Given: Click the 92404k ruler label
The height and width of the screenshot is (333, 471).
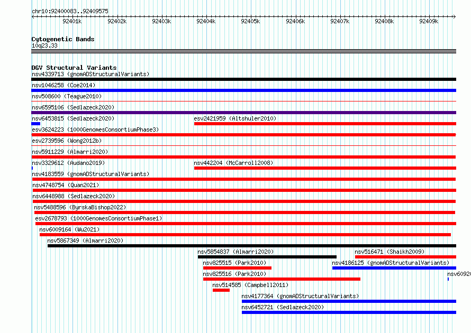Looking at the screenshot, I should click(206, 21).
